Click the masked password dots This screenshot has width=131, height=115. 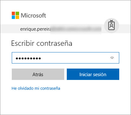28,58
